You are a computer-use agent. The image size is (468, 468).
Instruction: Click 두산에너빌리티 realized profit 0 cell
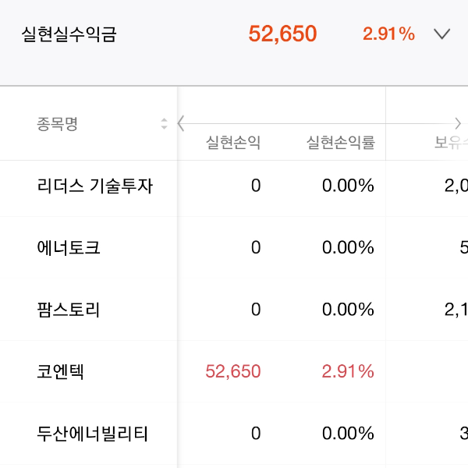coord(256,434)
